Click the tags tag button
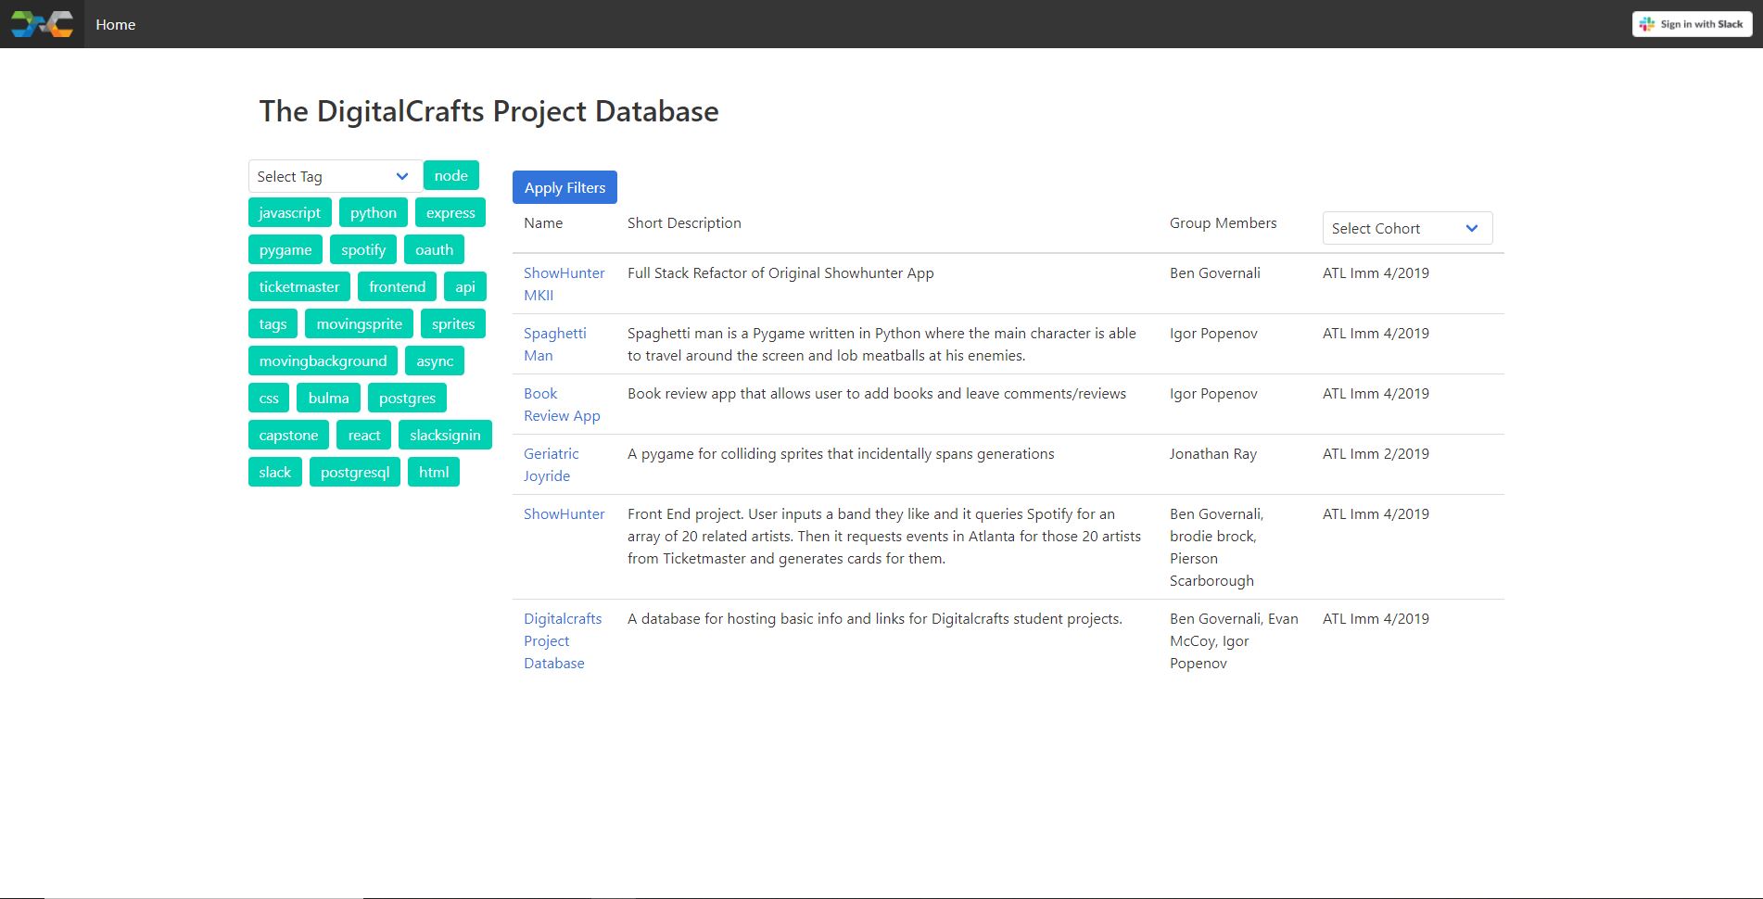The height and width of the screenshot is (899, 1763). 273,323
